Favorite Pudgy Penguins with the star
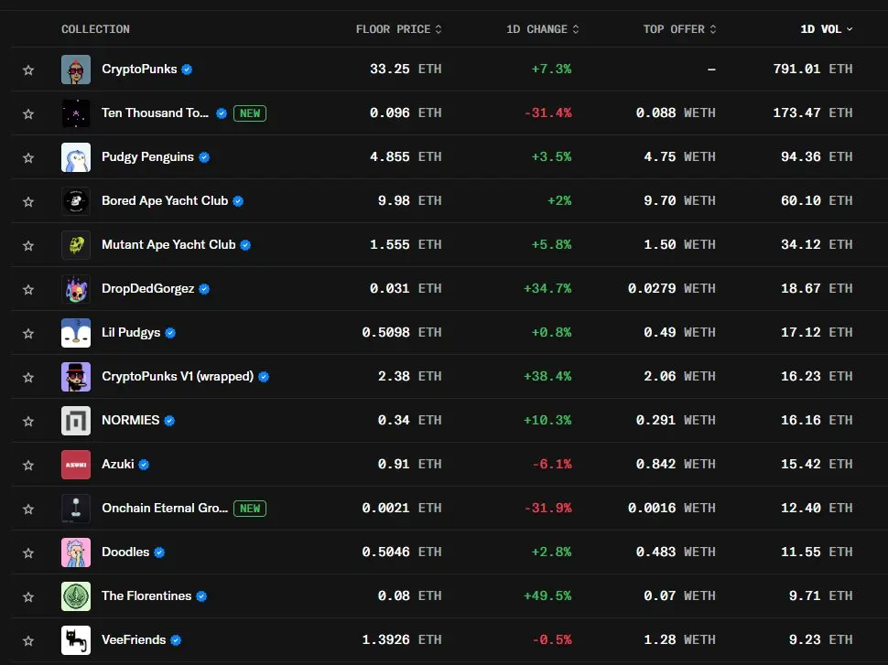Viewport: 888px width, 665px height. (28, 158)
